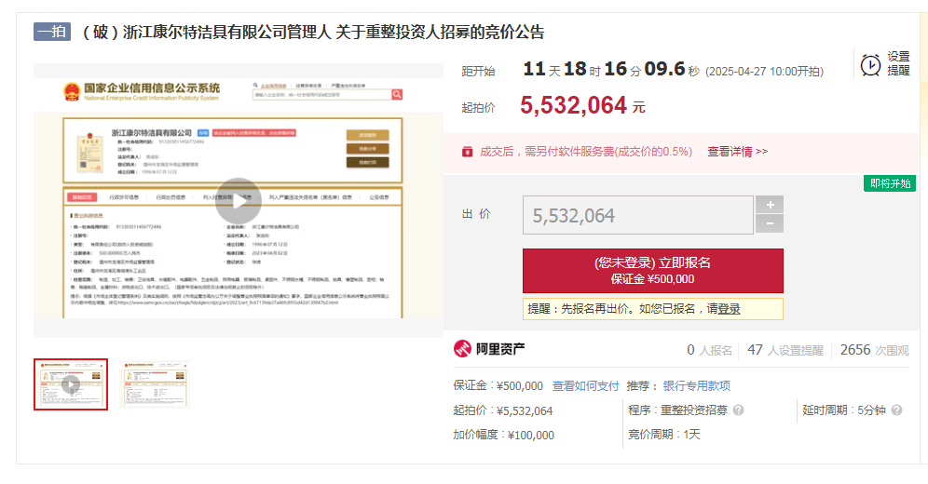Click 加价幅度 ¥100,000 text
Screen dimensions: 928x484
tap(504, 435)
